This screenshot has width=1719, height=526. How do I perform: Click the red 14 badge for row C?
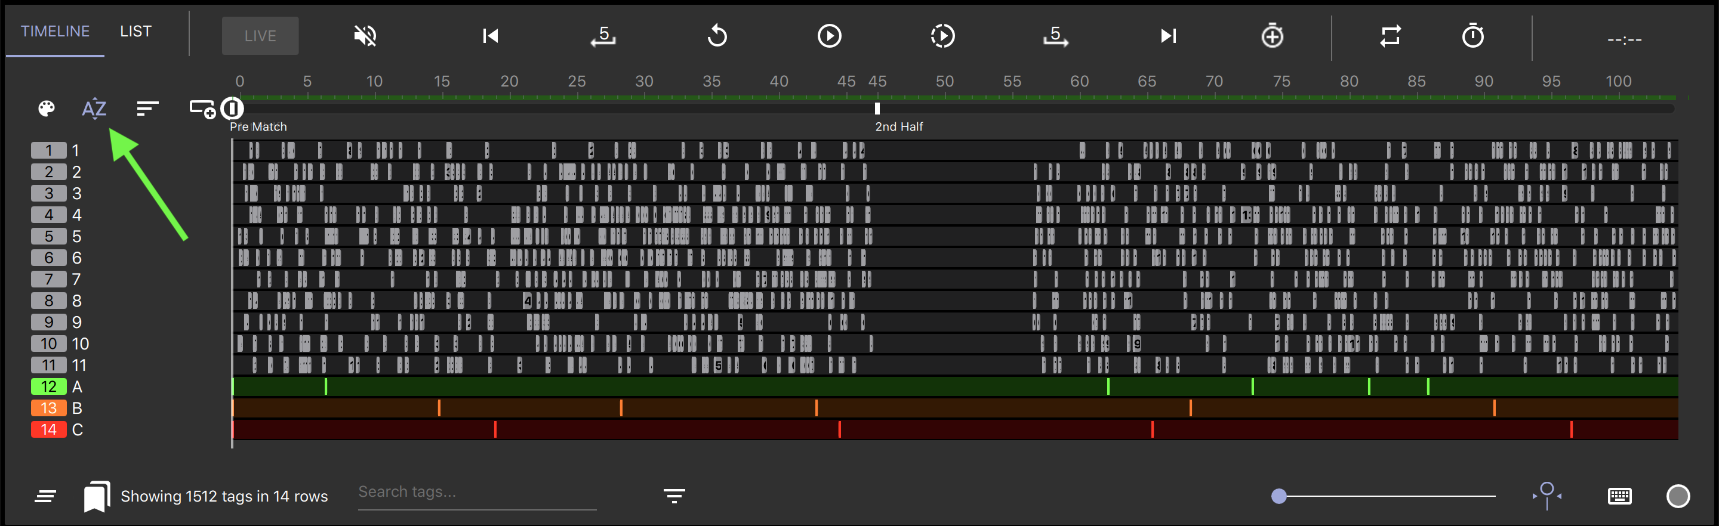[x=49, y=429]
